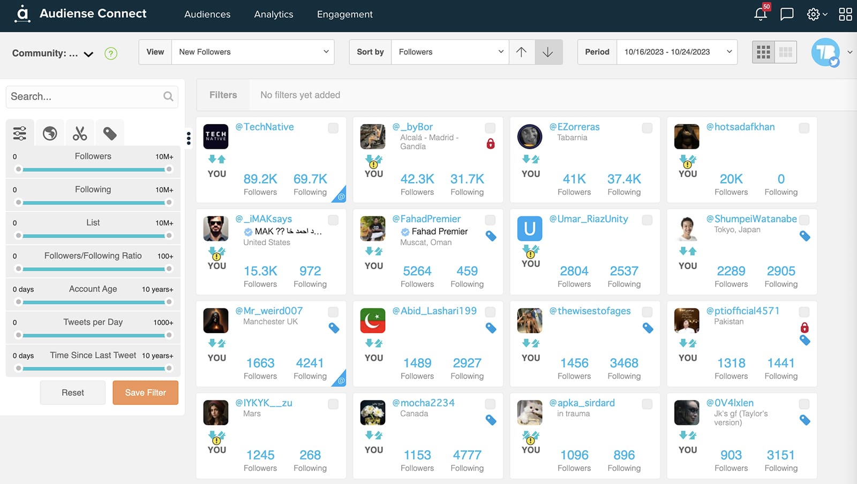Open the Engagement menu item
Image resolution: width=857 pixels, height=484 pixels.
pos(344,14)
